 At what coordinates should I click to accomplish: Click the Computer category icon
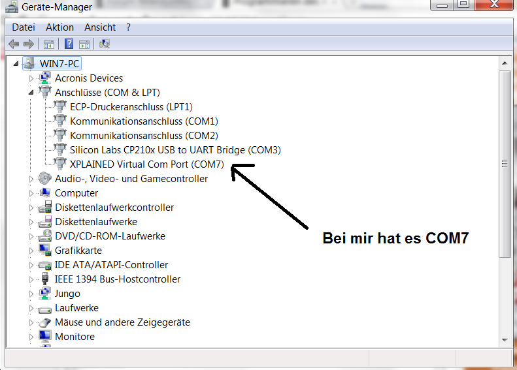point(45,193)
